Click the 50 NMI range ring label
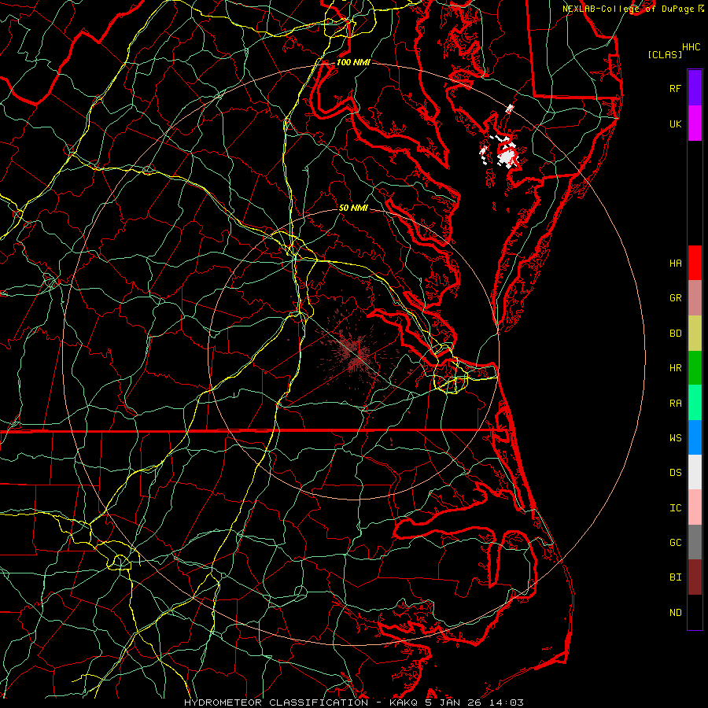 pyautogui.click(x=353, y=208)
